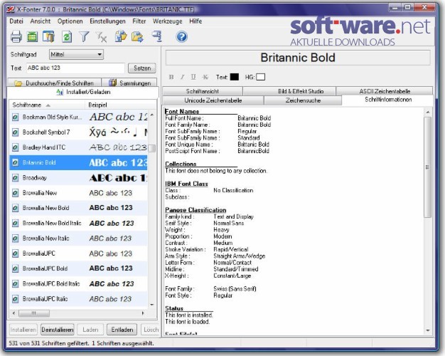The height and width of the screenshot is (356, 445).
Task: Open the Ansicht menu
Action: [x=41, y=21]
